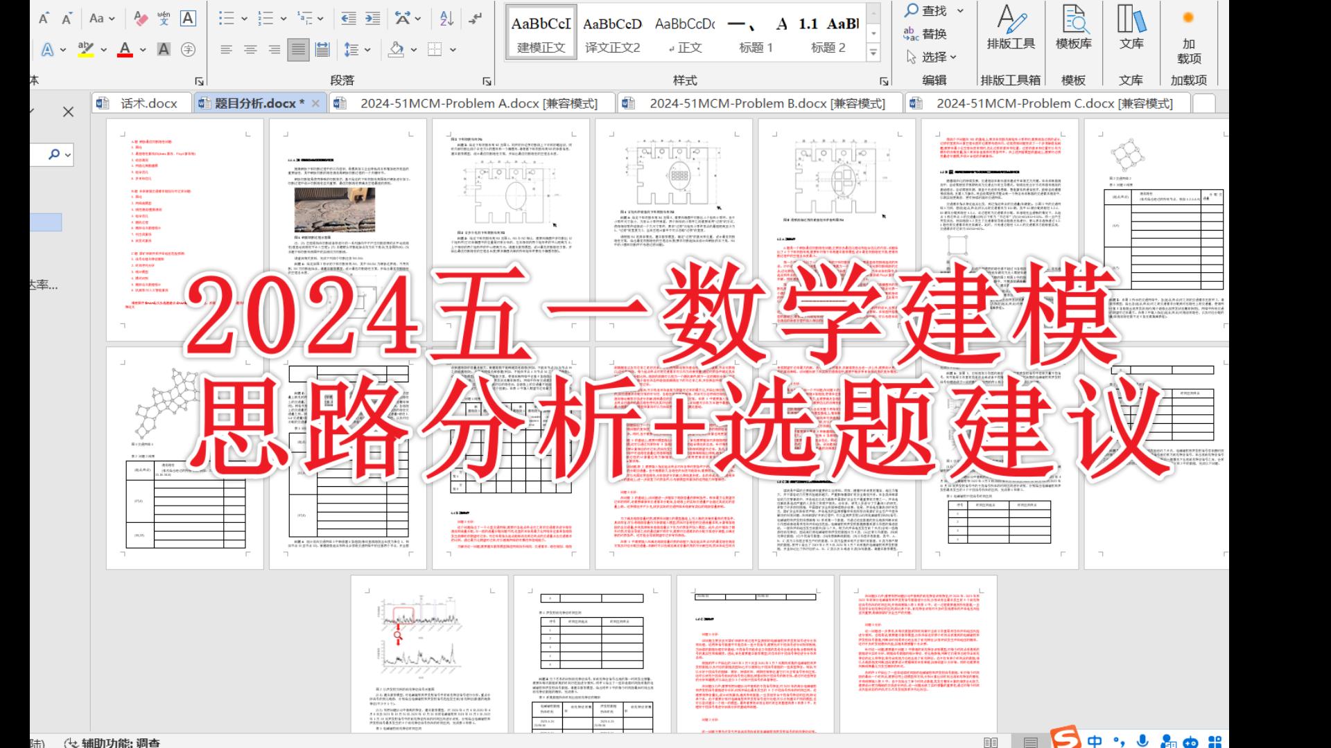Apply 建模正文 style
The image size is (1331, 748).
click(541, 33)
